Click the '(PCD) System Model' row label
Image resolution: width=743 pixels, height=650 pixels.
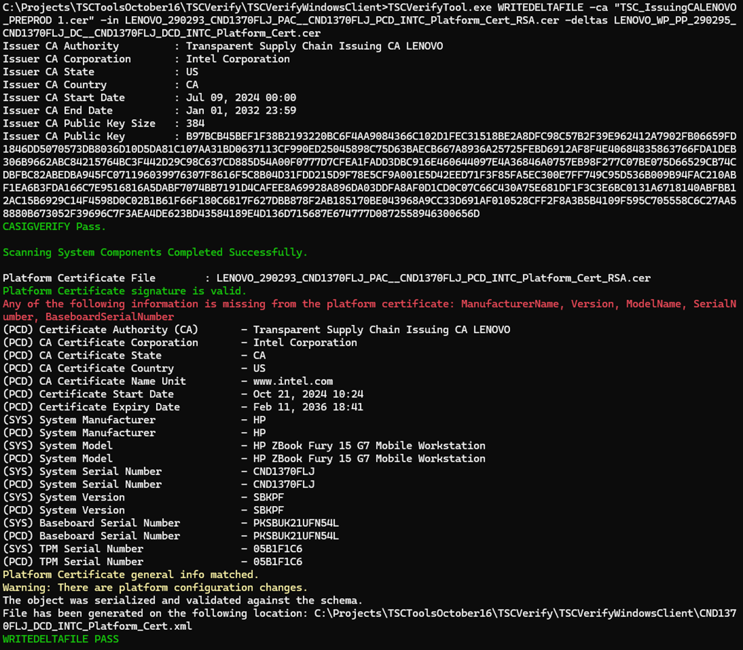point(57,458)
